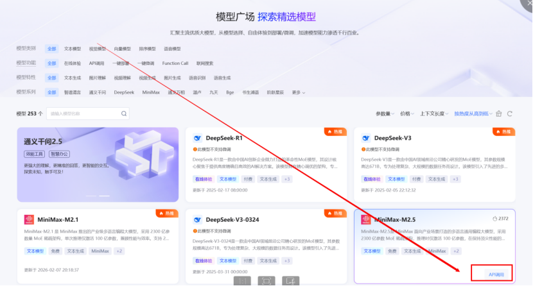Filter model series by Bge
The width and height of the screenshot is (533, 286).
point(230,92)
